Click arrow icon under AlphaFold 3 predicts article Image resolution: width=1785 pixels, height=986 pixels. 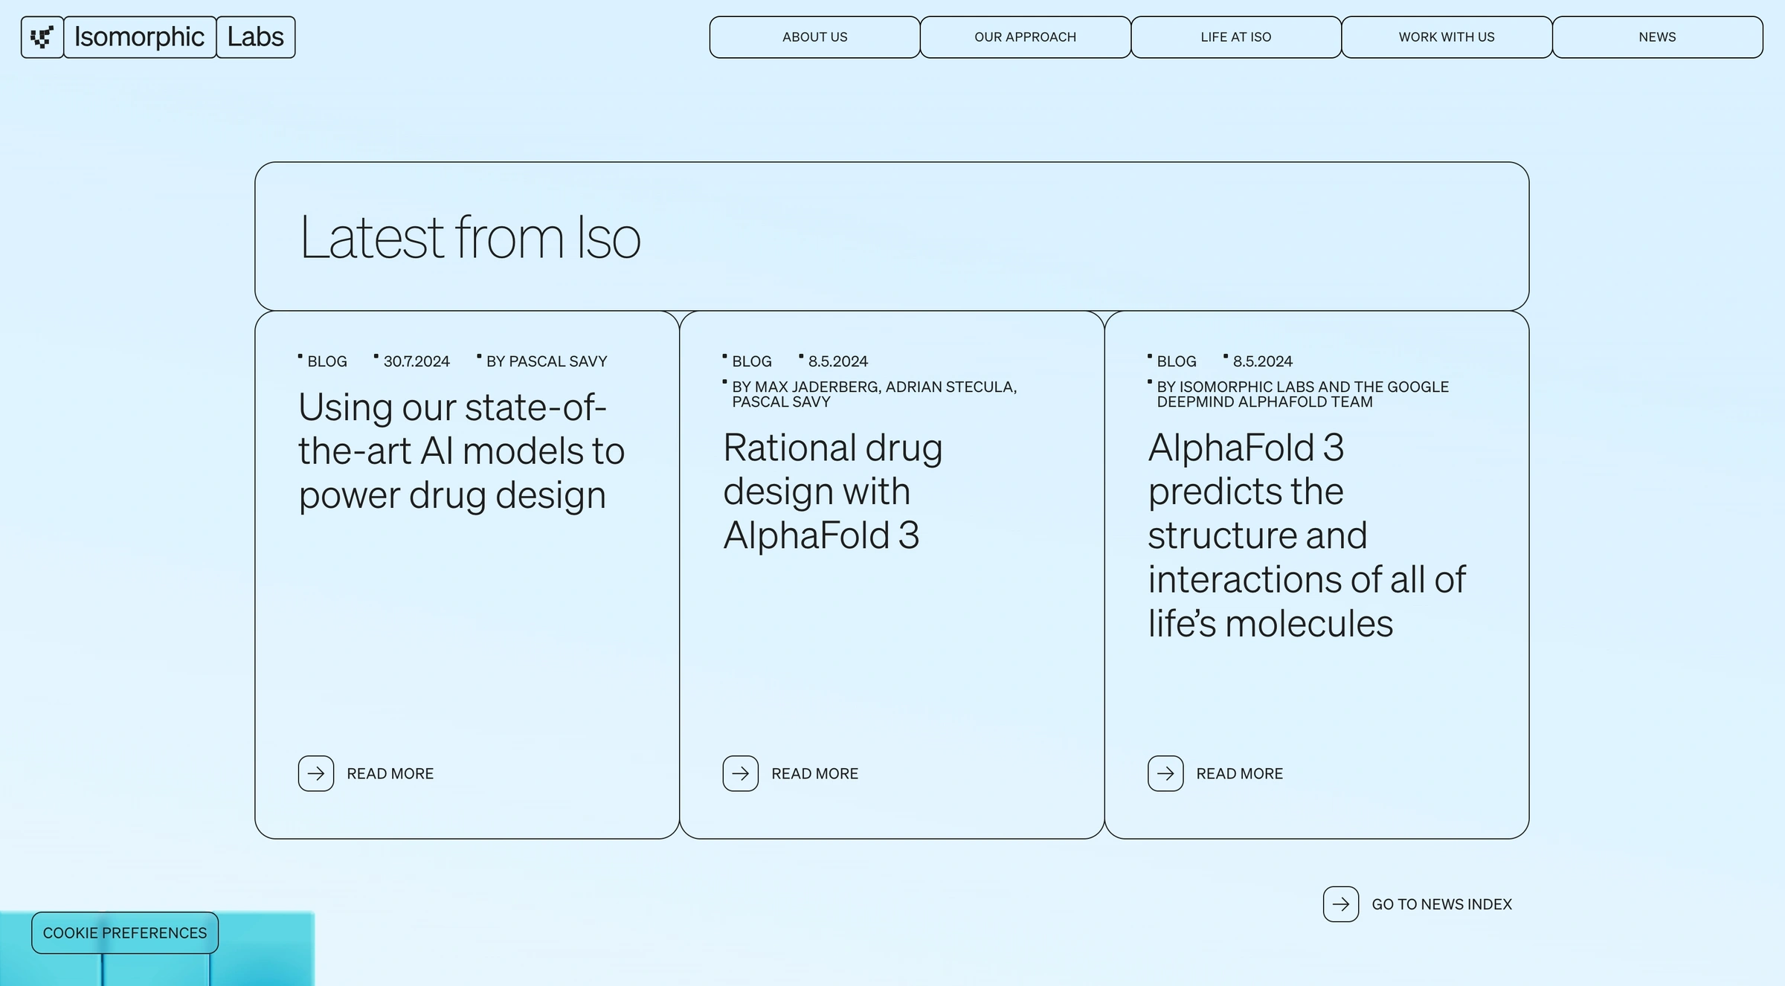(1165, 773)
